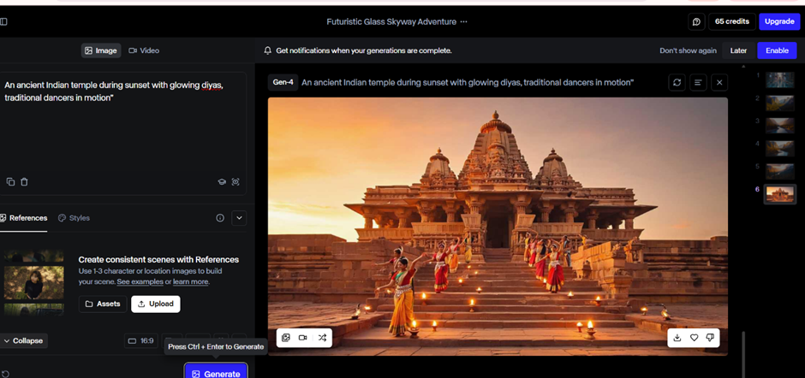The height and width of the screenshot is (378, 805).
Task: Select history thumbnail number 2
Action: (780, 103)
